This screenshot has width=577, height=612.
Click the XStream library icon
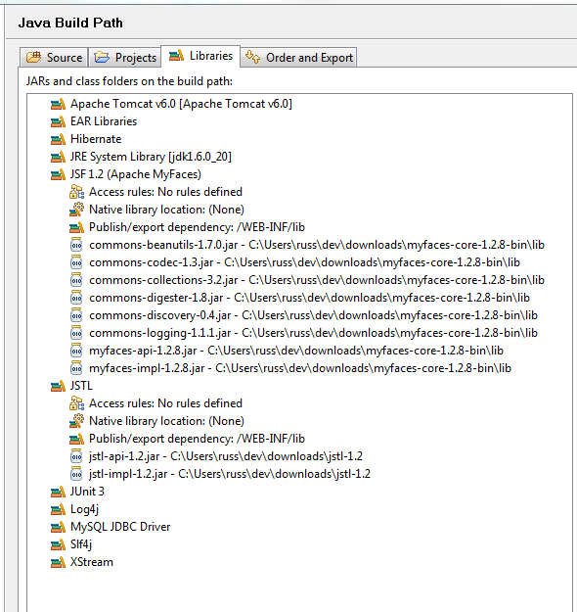58,562
